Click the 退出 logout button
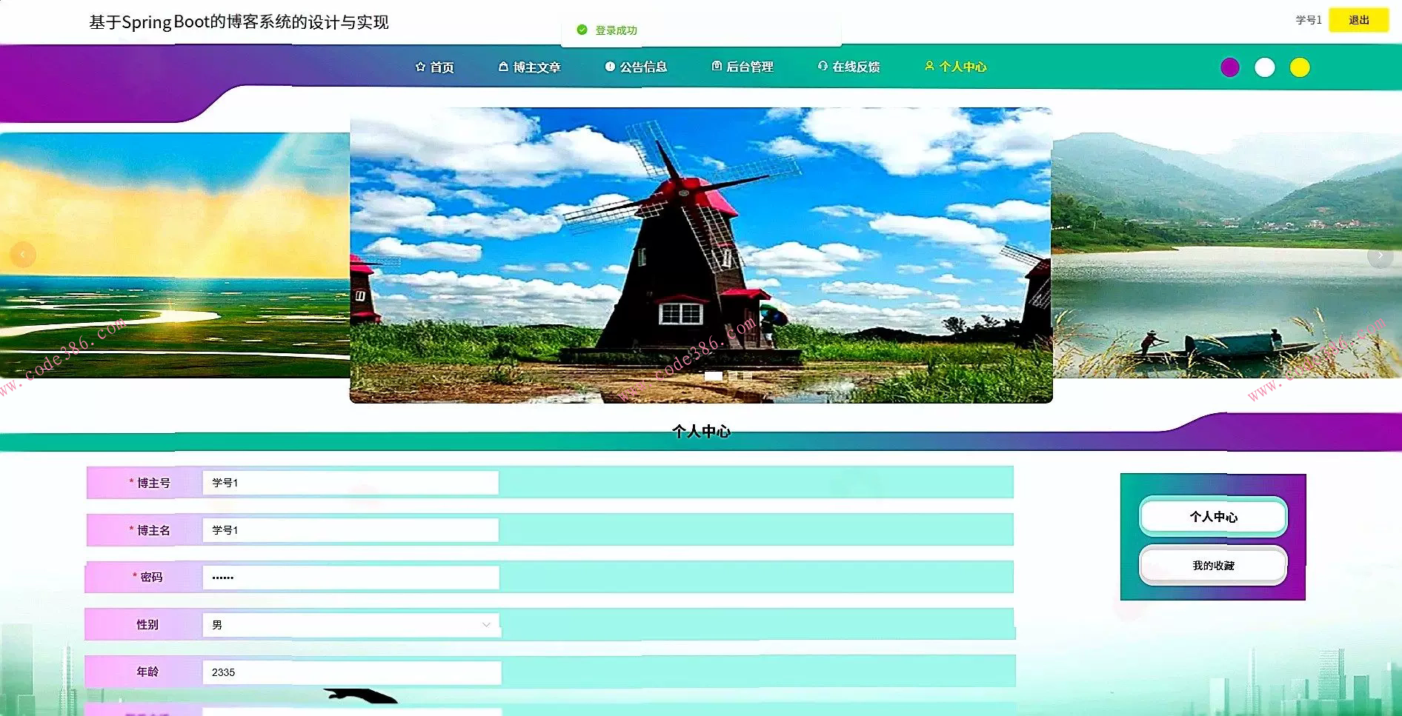This screenshot has height=716, width=1402. click(x=1358, y=20)
